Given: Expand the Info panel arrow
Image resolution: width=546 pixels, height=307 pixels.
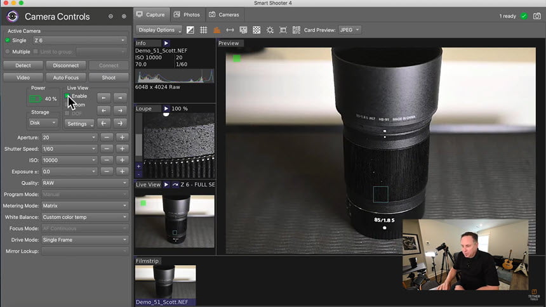Looking at the screenshot, I should coord(166,43).
